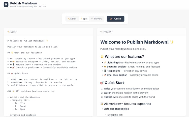Click the One-click publish line in the editor
This screenshot has height=117, width=189.
click(x=42, y=67)
